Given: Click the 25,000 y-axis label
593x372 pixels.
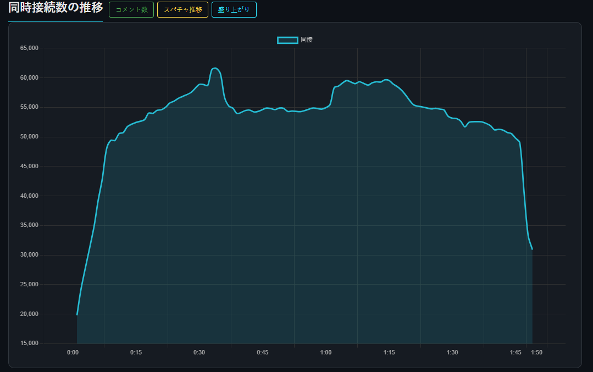Looking at the screenshot, I should coord(29,284).
